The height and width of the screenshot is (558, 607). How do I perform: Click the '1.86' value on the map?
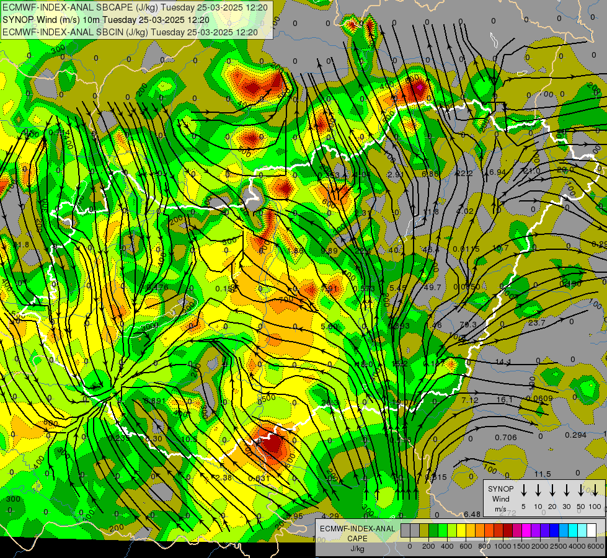click(x=296, y=250)
